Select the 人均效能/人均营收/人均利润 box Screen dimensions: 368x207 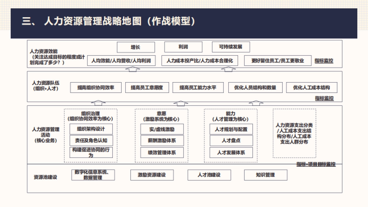[x=121, y=61]
